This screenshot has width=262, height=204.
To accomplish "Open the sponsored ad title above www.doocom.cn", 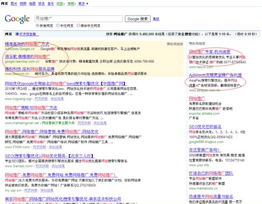I will pos(29,69).
